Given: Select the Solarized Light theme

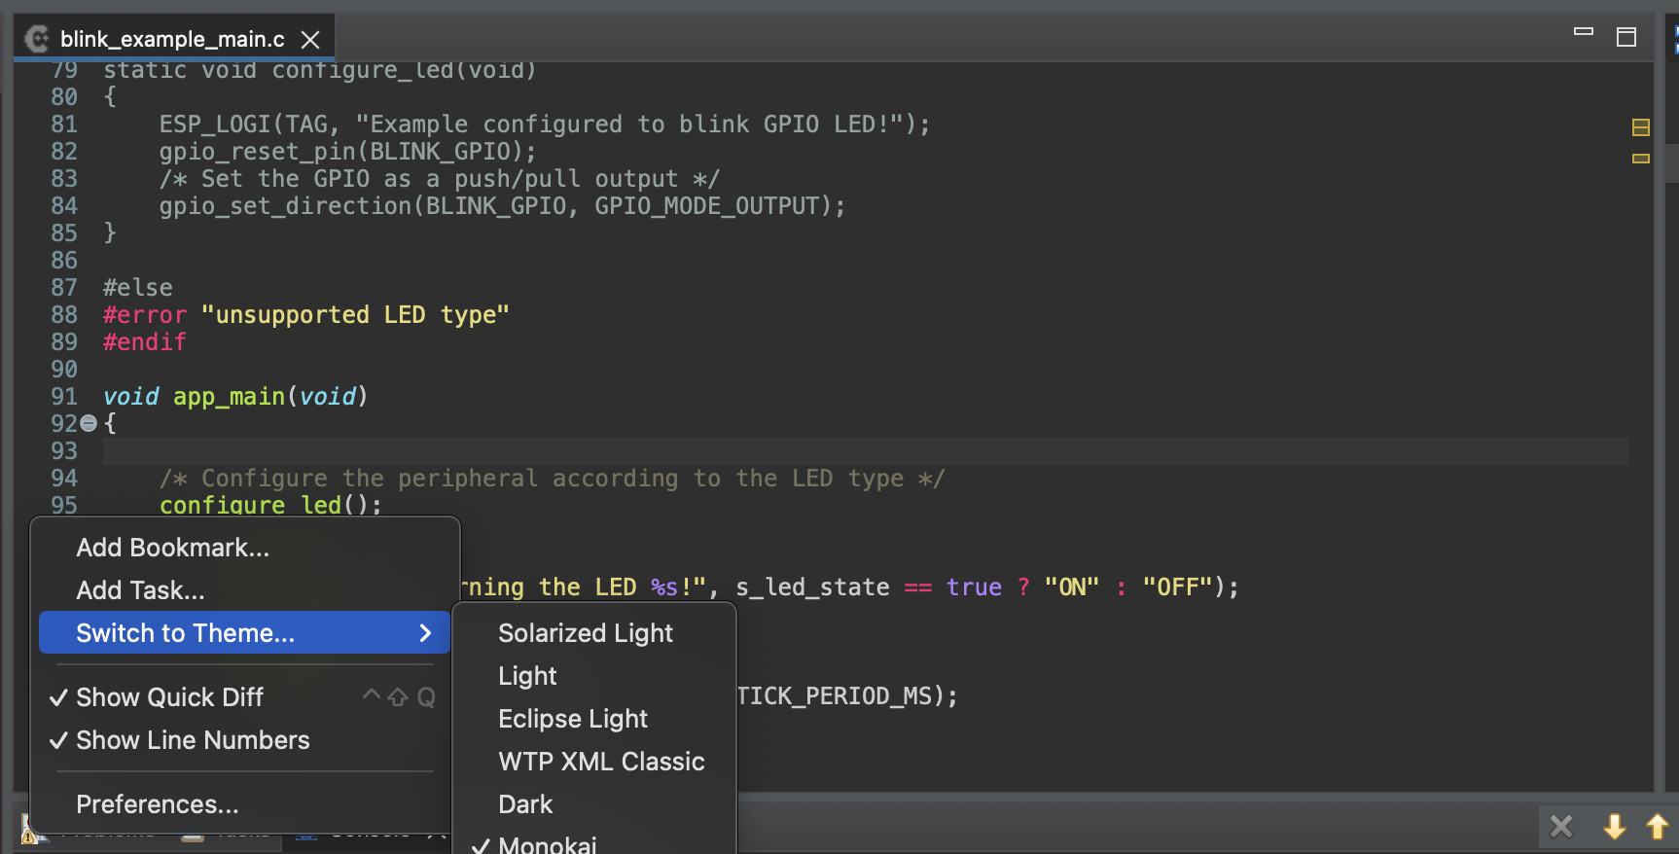Looking at the screenshot, I should [594, 633].
